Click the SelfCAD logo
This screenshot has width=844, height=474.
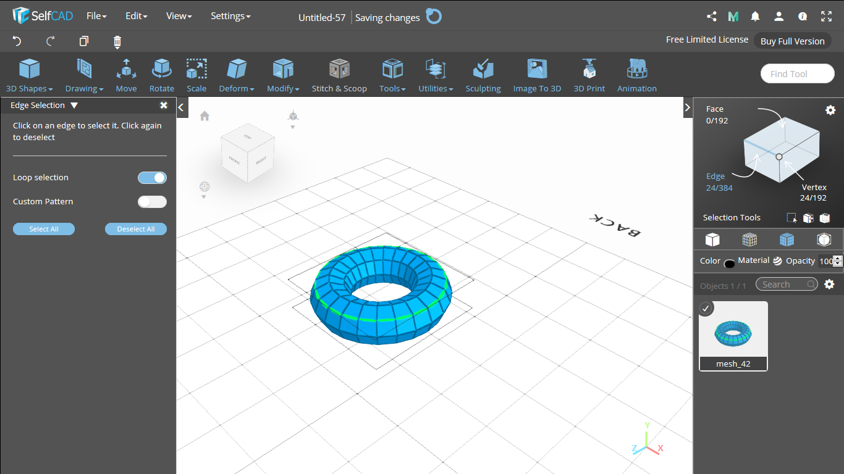click(43, 16)
